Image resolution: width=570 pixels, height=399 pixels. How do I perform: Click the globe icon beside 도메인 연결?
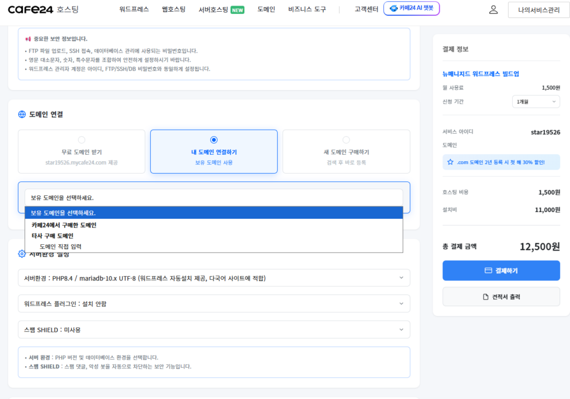(x=22, y=115)
